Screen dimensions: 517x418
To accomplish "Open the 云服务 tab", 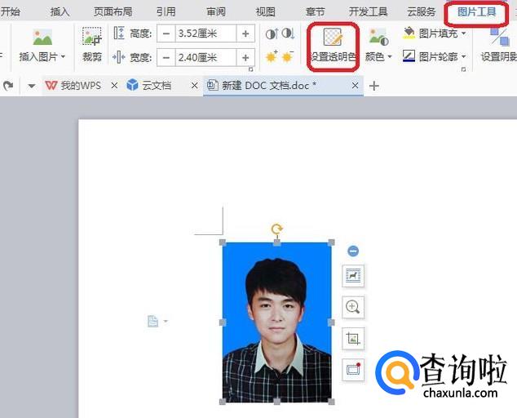I will point(422,12).
